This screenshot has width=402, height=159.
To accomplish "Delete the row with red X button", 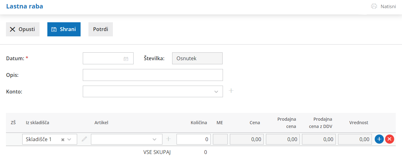I will 389,139.
